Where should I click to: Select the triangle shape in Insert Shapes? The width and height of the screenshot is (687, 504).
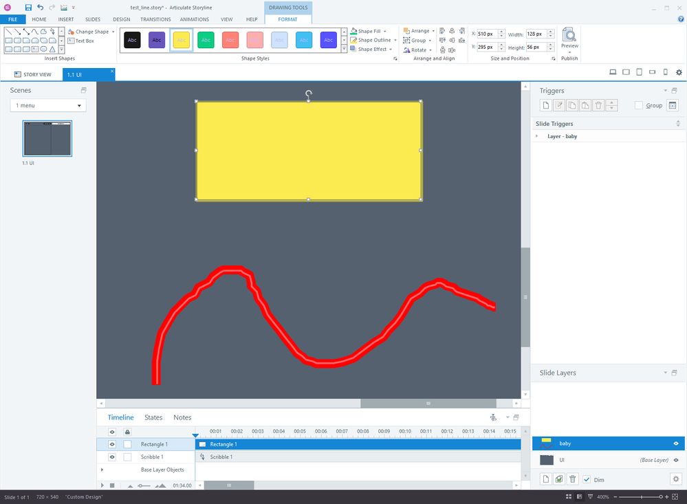52,49
